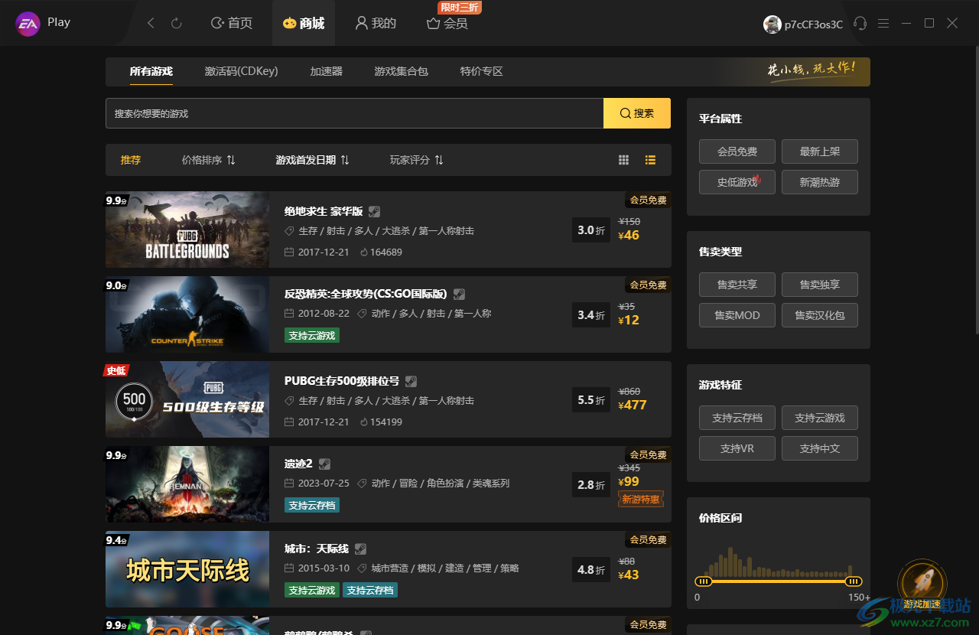Screen dimensions: 979x635
Task: Toggle the 支持云游戏 filter button
Action: tap(820, 418)
